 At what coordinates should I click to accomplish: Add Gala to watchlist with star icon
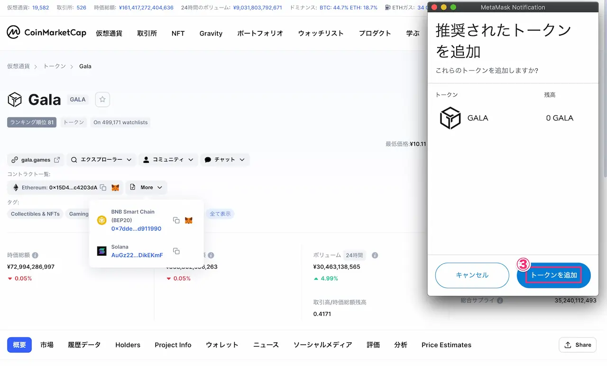(x=102, y=99)
